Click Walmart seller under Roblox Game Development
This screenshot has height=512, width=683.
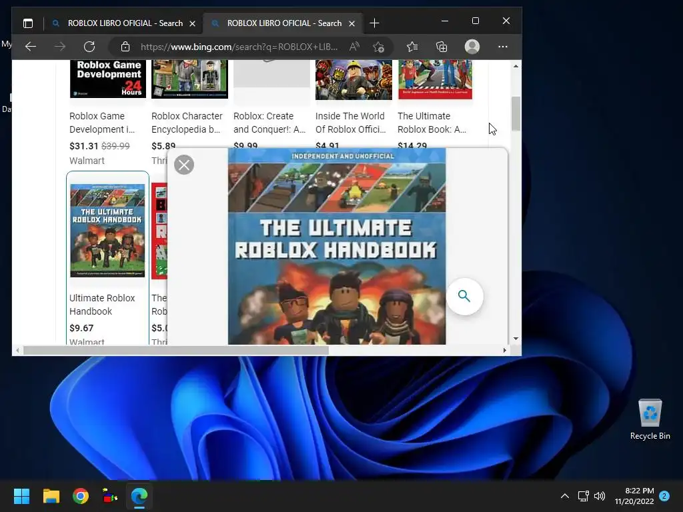tap(87, 161)
